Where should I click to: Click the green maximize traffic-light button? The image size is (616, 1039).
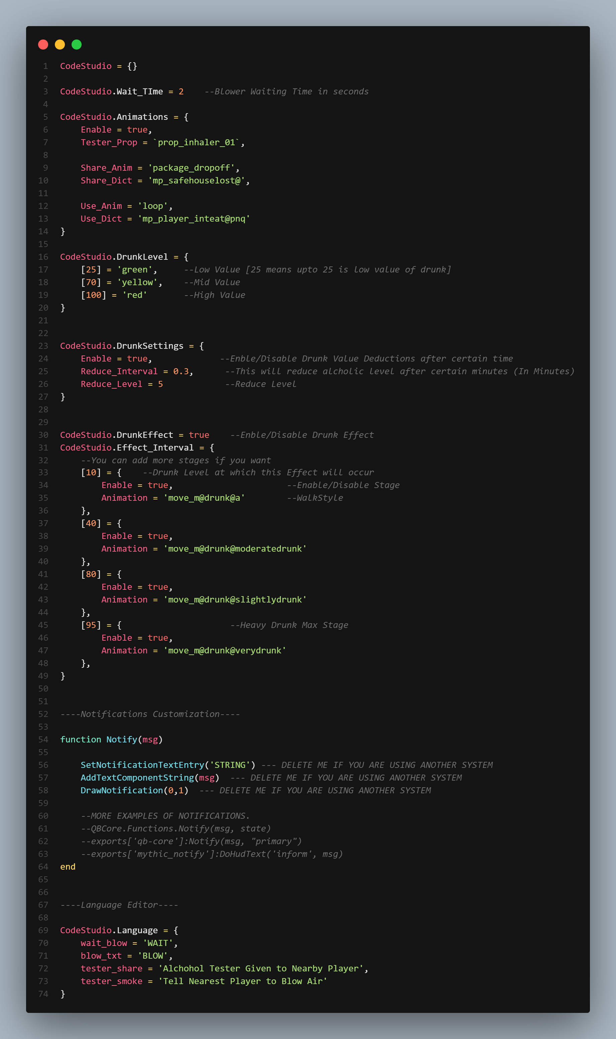click(x=76, y=44)
